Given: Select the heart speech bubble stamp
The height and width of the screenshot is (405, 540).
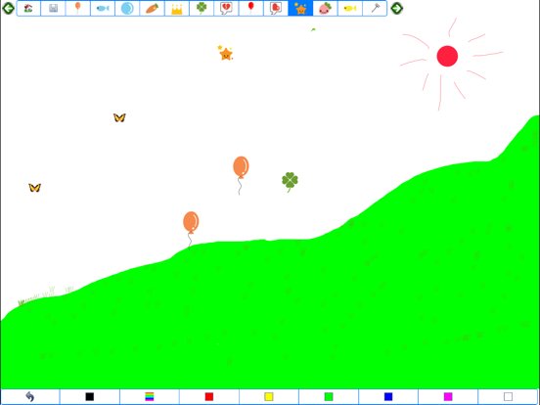Looking at the screenshot, I should tap(276, 8).
